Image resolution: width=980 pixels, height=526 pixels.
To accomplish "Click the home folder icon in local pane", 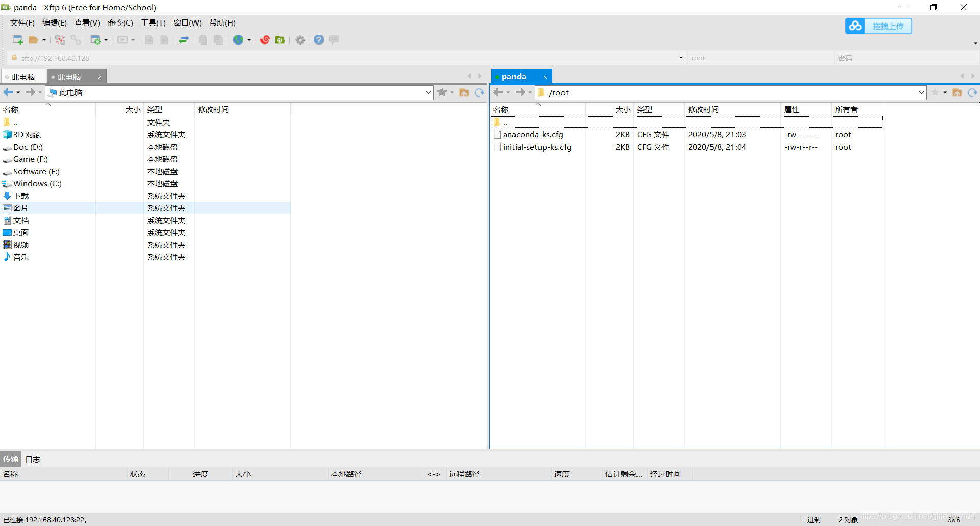I will pos(464,92).
